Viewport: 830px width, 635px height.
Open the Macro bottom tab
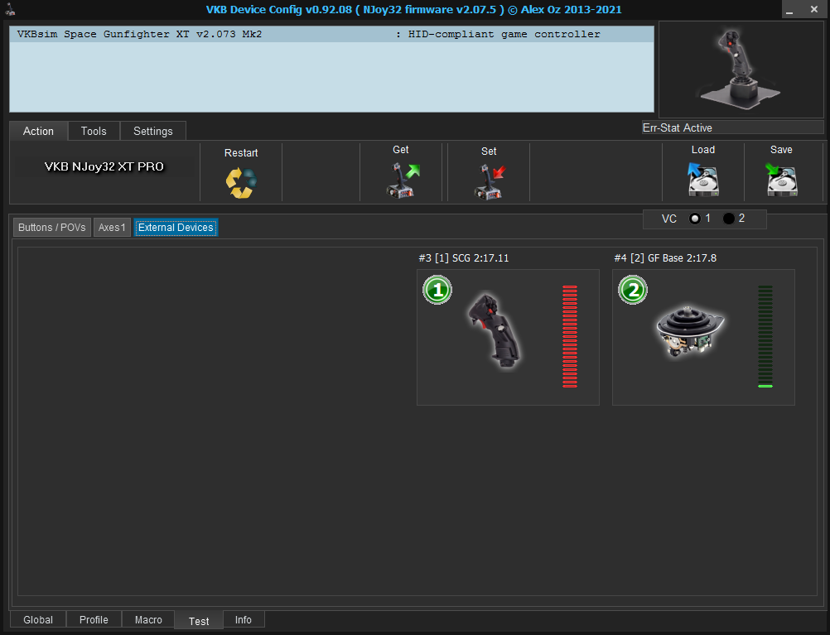click(x=148, y=620)
